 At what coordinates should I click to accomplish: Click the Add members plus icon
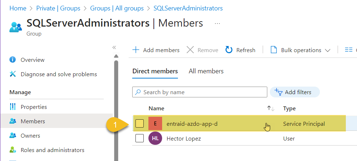136,50
